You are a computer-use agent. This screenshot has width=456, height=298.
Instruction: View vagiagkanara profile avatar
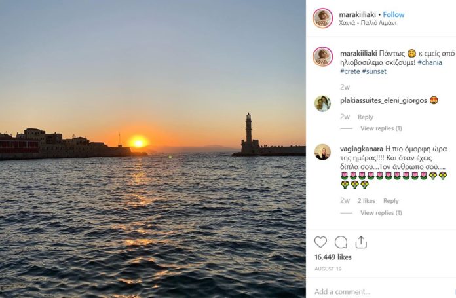click(322, 152)
